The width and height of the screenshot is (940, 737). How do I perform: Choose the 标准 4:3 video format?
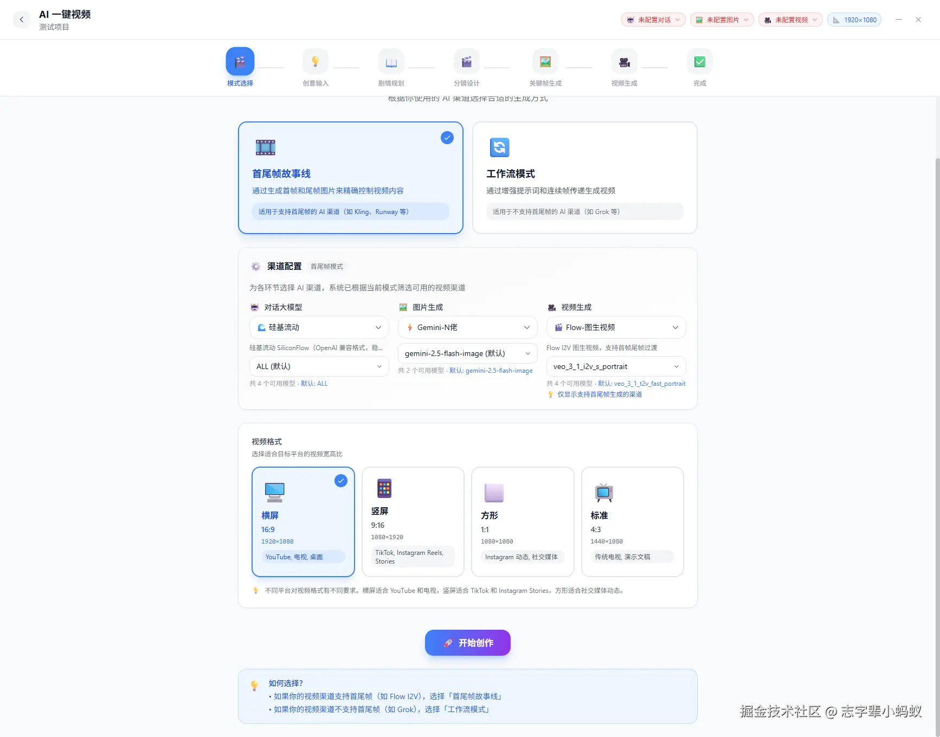click(633, 522)
